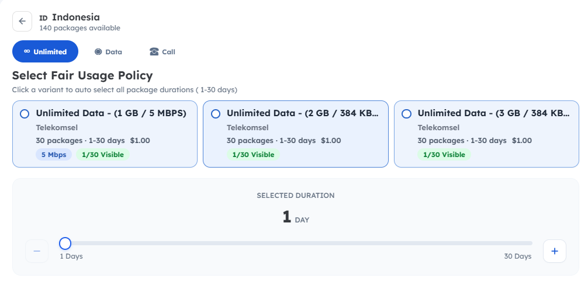Click the Unlimited Data 1 GB plan title
Viewport: 588px width, 289px height.
tap(111, 113)
